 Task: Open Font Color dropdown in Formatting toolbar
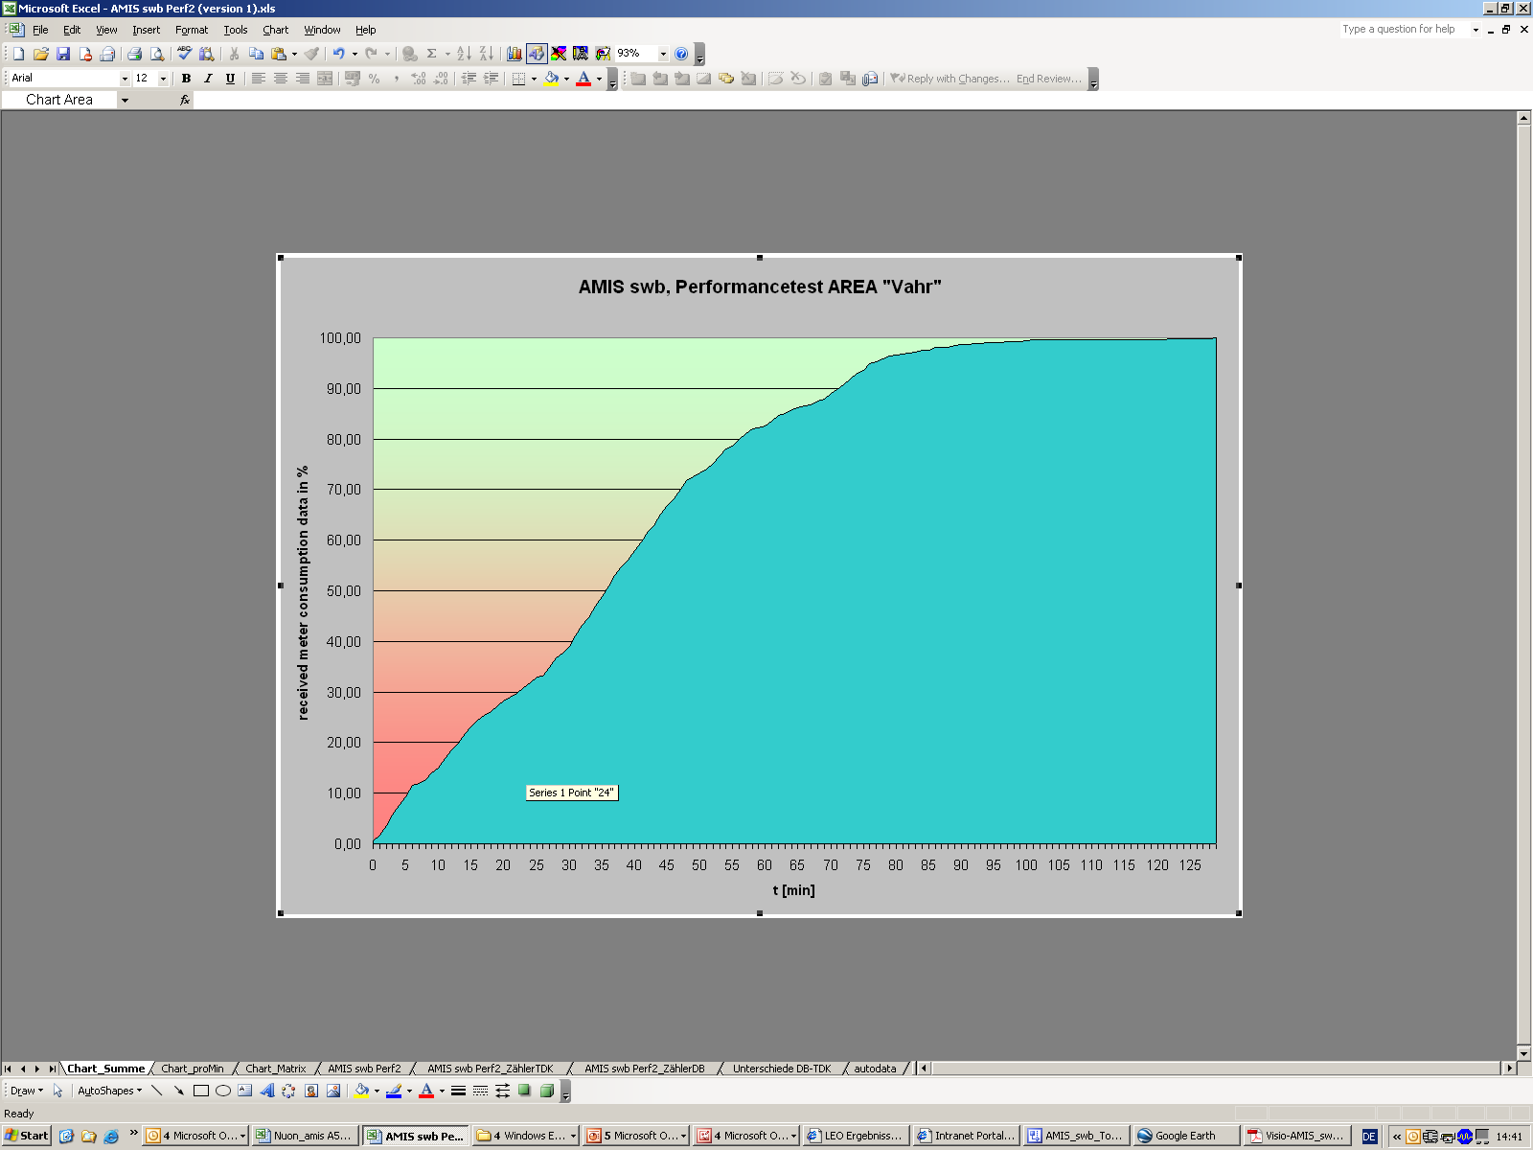[599, 79]
